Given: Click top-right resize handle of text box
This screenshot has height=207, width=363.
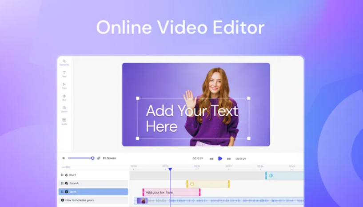Looking at the screenshot, I should (249, 98).
